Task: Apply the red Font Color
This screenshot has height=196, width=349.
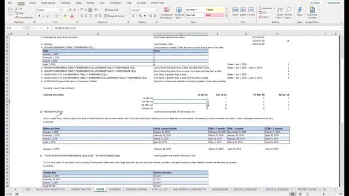Action: pyautogui.click(x=72, y=16)
